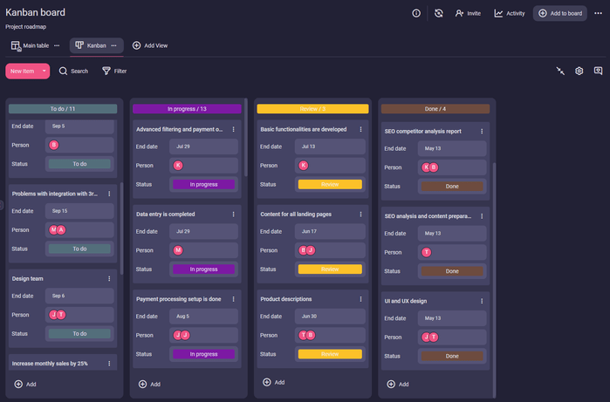Screen dimensions: 610x402
Task: Open Main table view options ellipsis
Action: [x=57, y=44]
